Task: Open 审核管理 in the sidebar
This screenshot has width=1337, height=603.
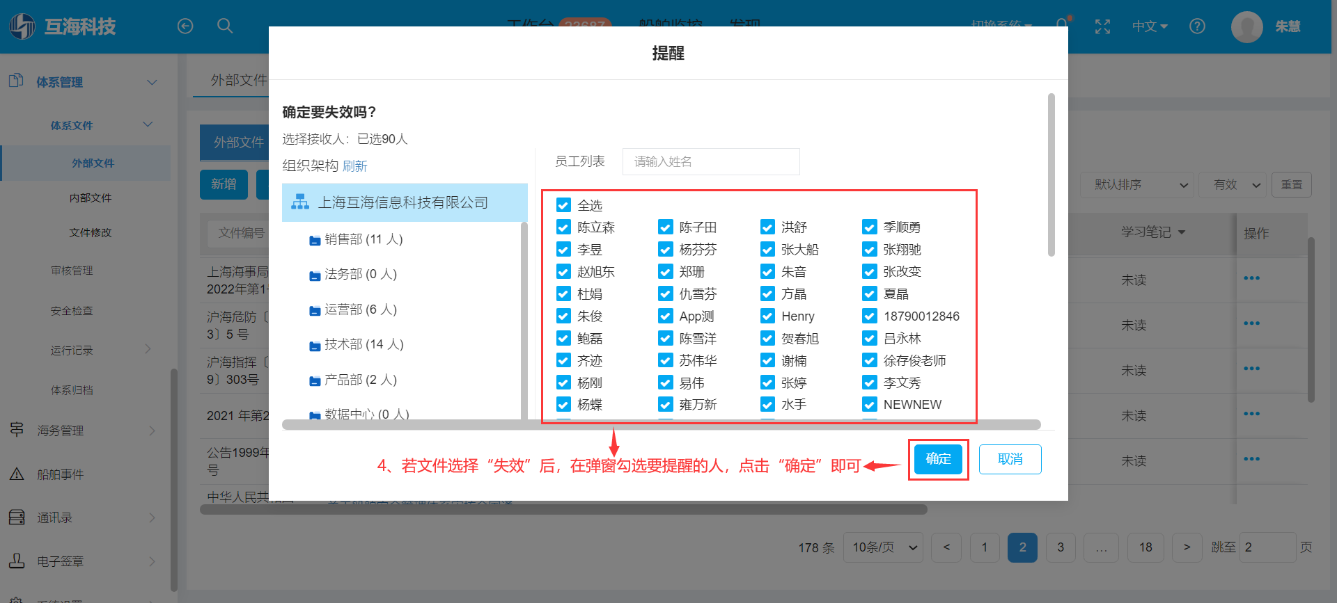Action: pyautogui.click(x=72, y=271)
